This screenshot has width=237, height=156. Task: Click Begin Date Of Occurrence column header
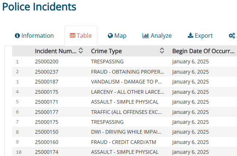point(203,51)
